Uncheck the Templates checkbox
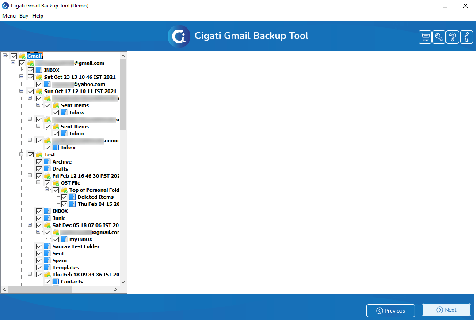 [39, 268]
